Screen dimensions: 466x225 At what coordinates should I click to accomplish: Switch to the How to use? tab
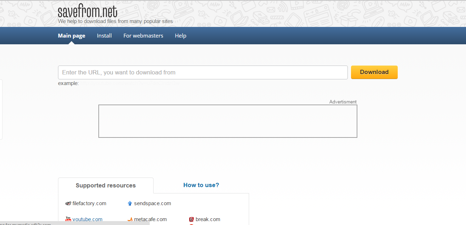201,185
